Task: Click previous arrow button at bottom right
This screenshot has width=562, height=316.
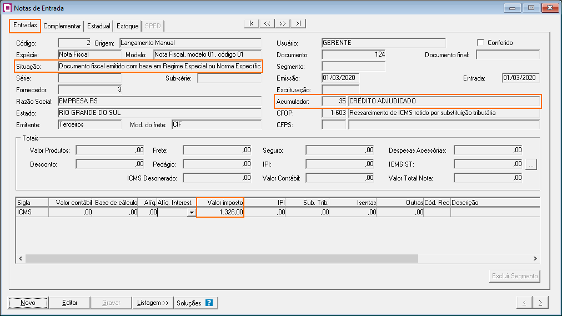Action: pos(524,303)
